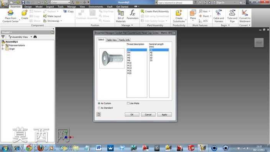Click the Plane work feature icon
The height and width of the screenshot is (152, 270).
coord(193,13)
